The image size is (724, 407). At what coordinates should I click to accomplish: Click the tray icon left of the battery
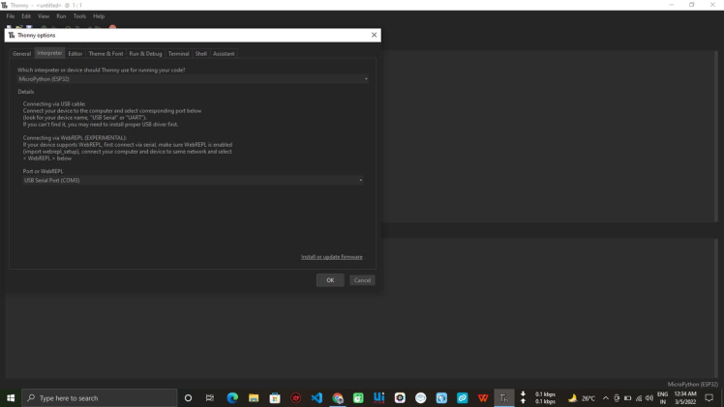coord(617,397)
